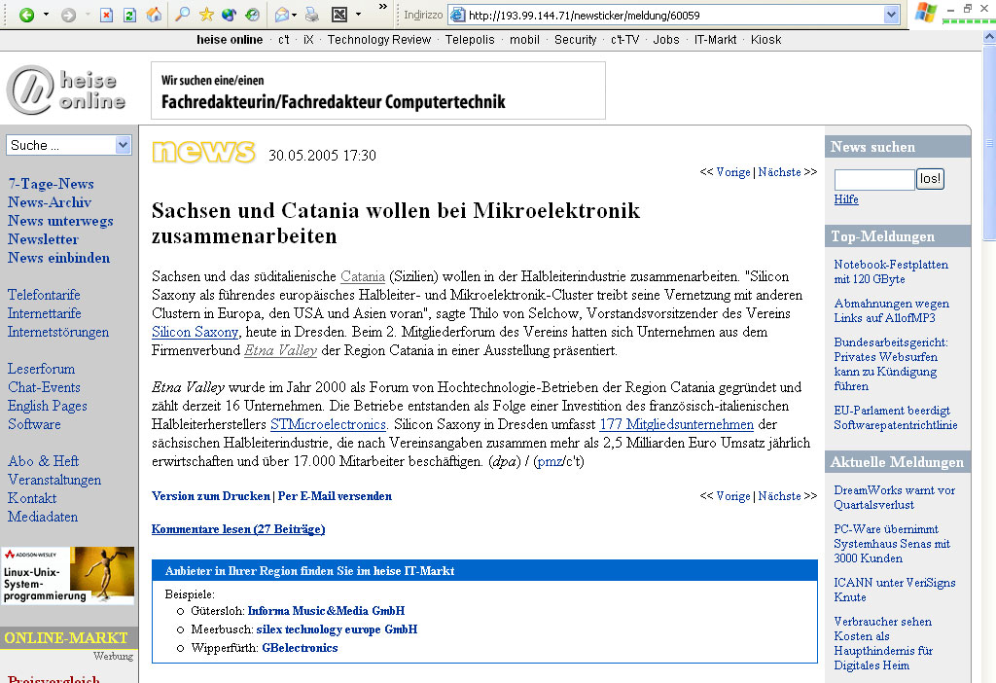The image size is (996, 683).
Task: Follow the Etna Valley italic link
Action: 281,350
